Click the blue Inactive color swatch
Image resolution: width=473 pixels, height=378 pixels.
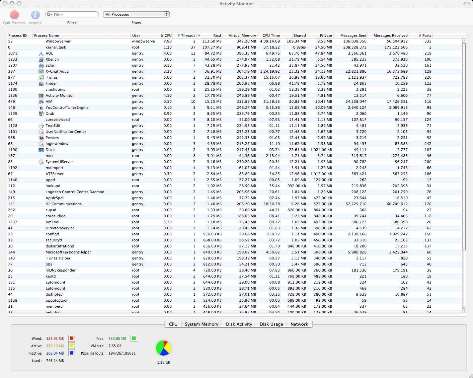pos(72,353)
